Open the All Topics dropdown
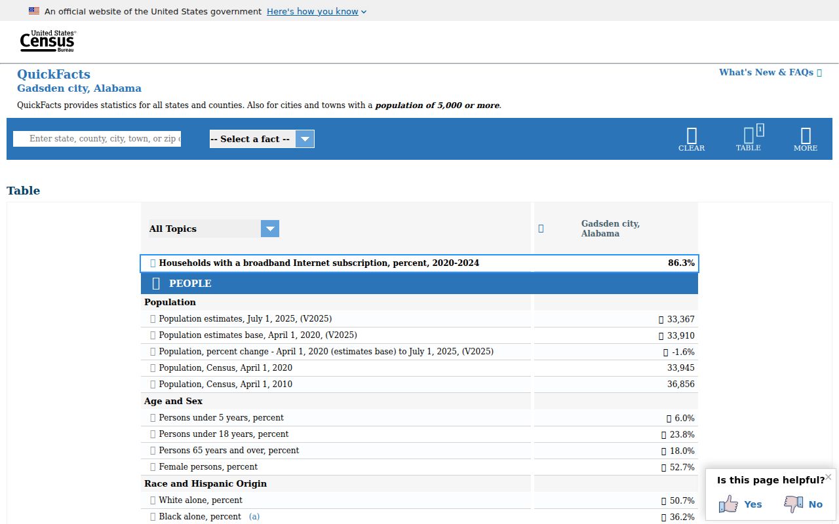Viewport: 839px width, 524px height. coord(214,229)
